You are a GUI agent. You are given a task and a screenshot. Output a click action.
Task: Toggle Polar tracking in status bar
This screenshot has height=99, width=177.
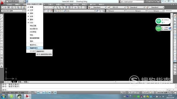click(x=38, y=92)
